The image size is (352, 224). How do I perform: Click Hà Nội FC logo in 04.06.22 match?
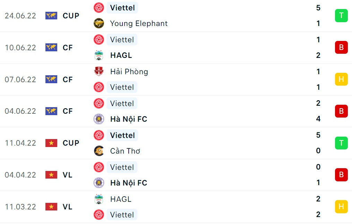pyautogui.click(x=99, y=119)
